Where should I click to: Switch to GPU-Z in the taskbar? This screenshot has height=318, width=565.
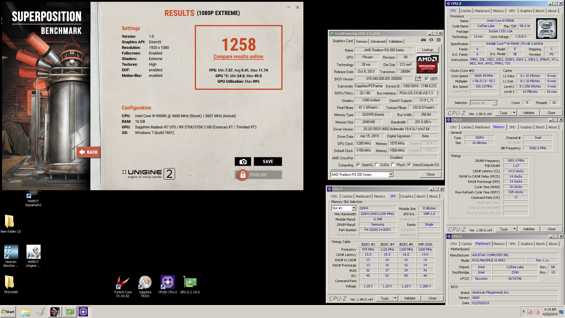70,312
